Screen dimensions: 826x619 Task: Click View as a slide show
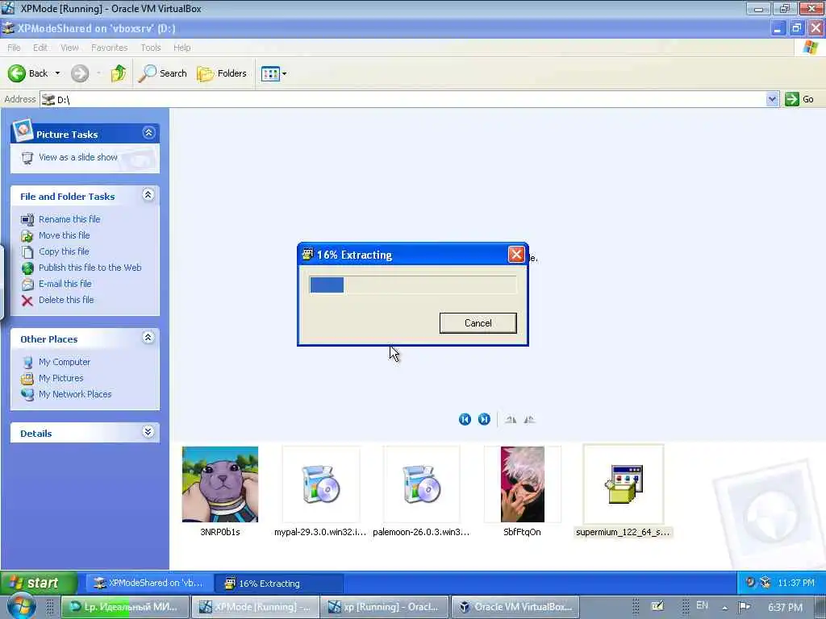tap(78, 157)
